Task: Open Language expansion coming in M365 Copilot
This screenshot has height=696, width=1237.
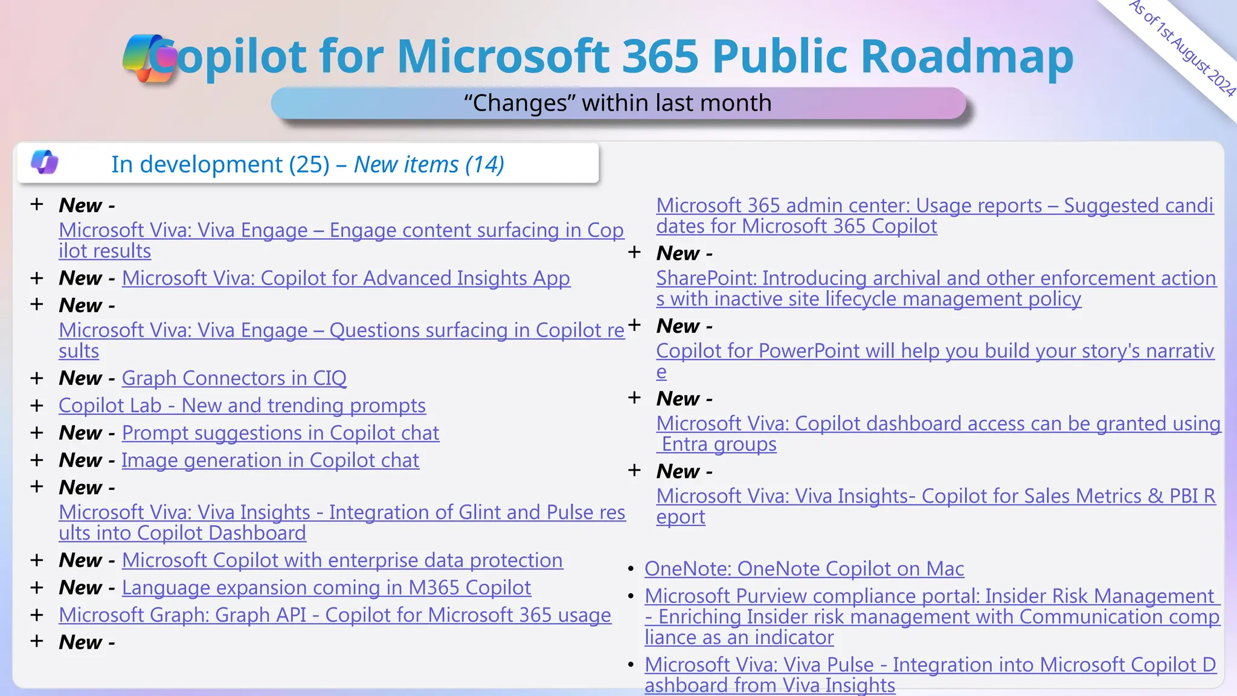Action: point(327,587)
